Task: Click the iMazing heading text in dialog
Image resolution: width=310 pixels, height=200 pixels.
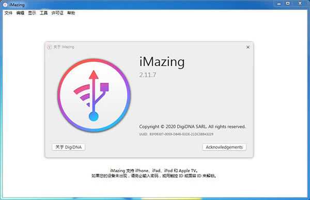Action: [x=162, y=62]
